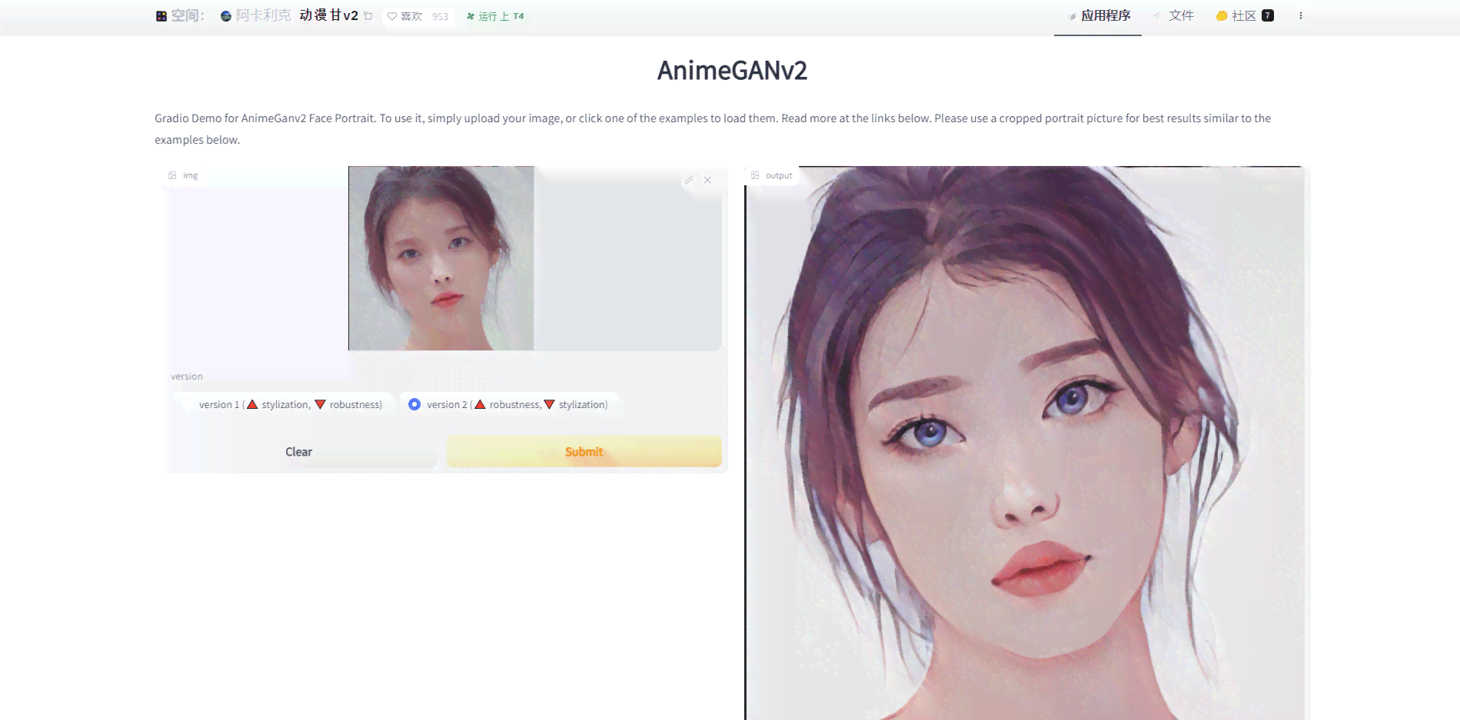Open the 阿卡利克 user avatar
The image size is (1460, 720).
coord(226,16)
